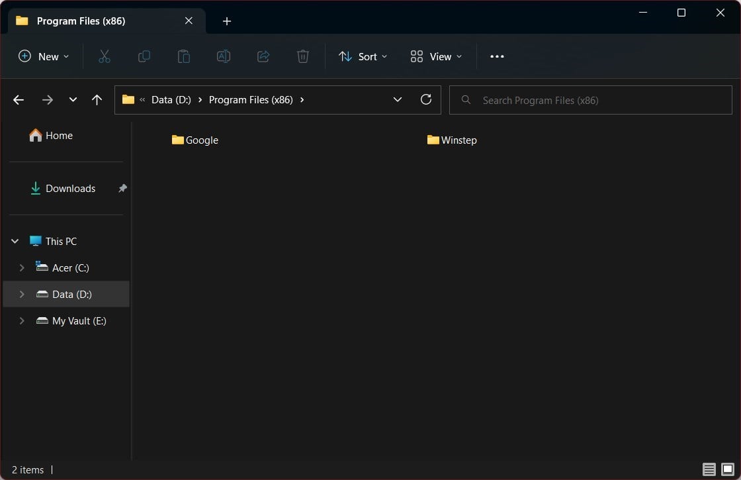741x480 pixels.
Task: Click the Share icon in toolbar
Action: [263, 56]
